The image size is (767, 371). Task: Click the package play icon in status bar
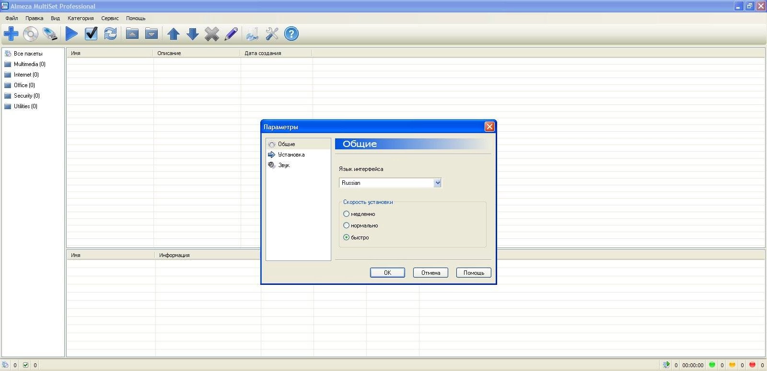pyautogui.click(x=666, y=365)
